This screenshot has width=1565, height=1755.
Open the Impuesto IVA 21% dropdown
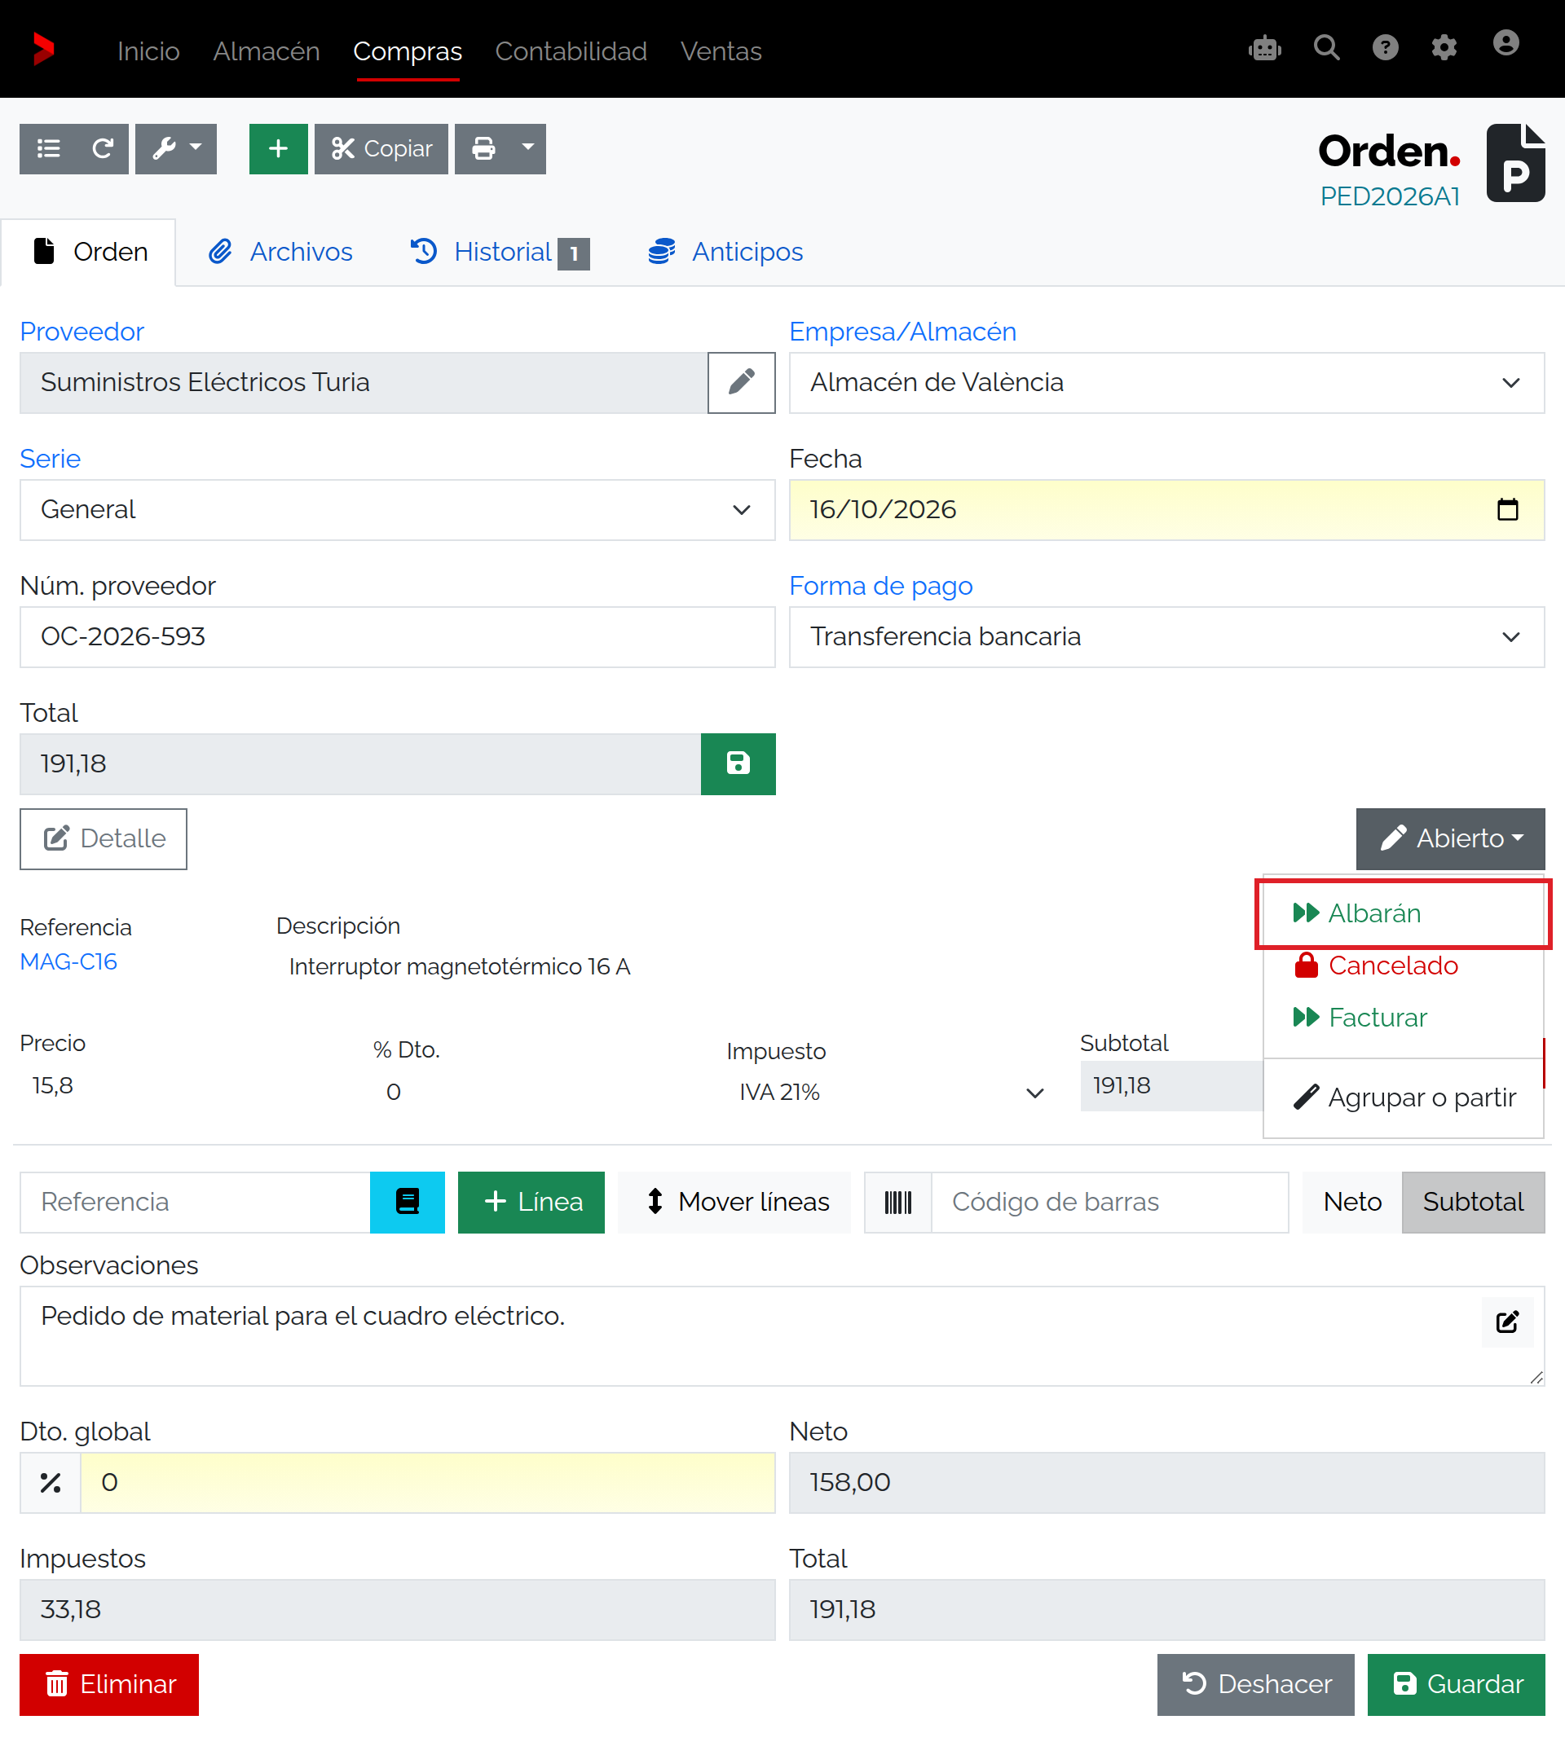click(x=892, y=1093)
